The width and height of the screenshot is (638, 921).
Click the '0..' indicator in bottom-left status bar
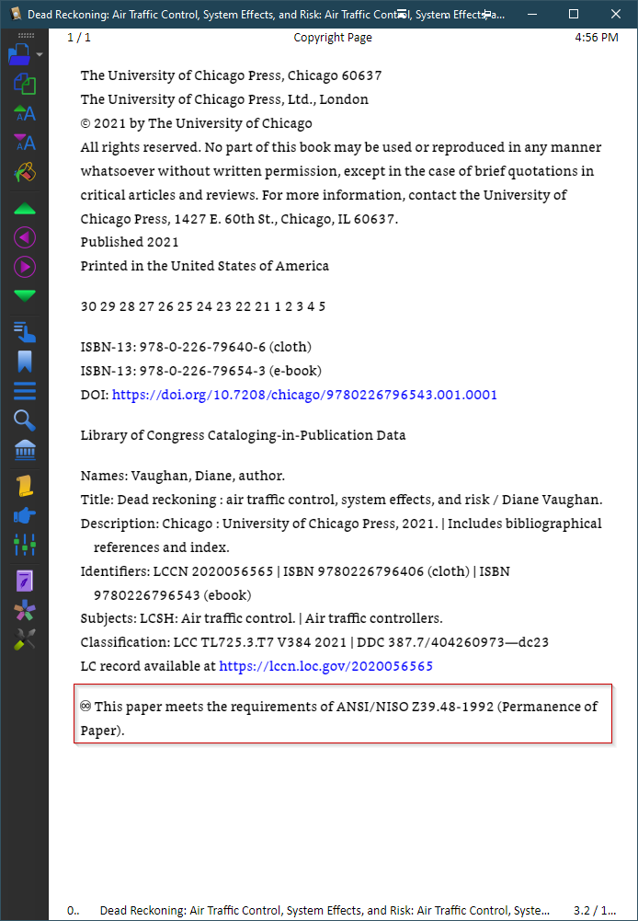coord(74,911)
